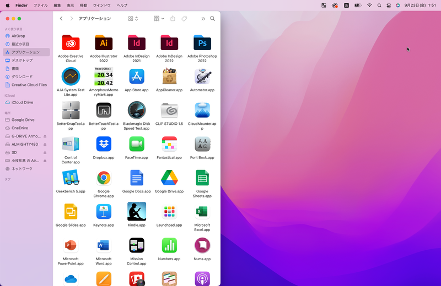Open the 編集 menu
Image resolution: width=441 pixels, height=286 pixels.
(x=57, y=5)
